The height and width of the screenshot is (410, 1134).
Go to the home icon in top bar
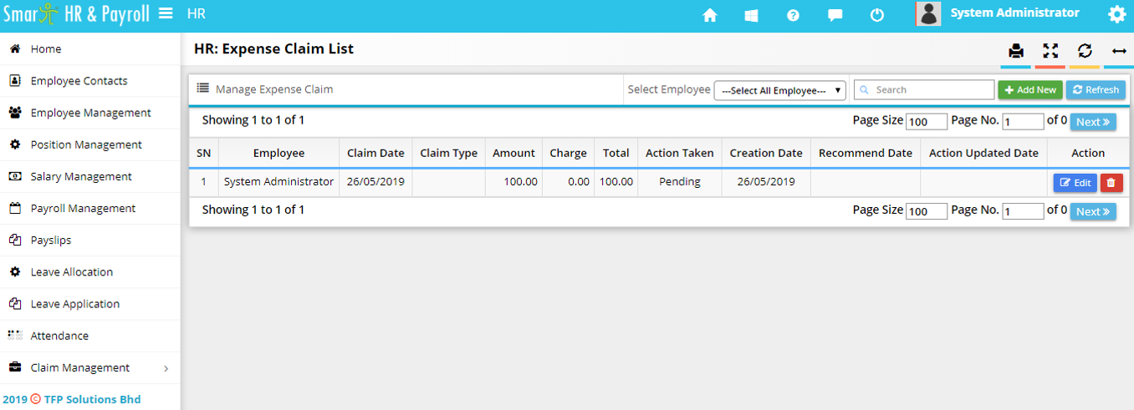[x=710, y=15]
